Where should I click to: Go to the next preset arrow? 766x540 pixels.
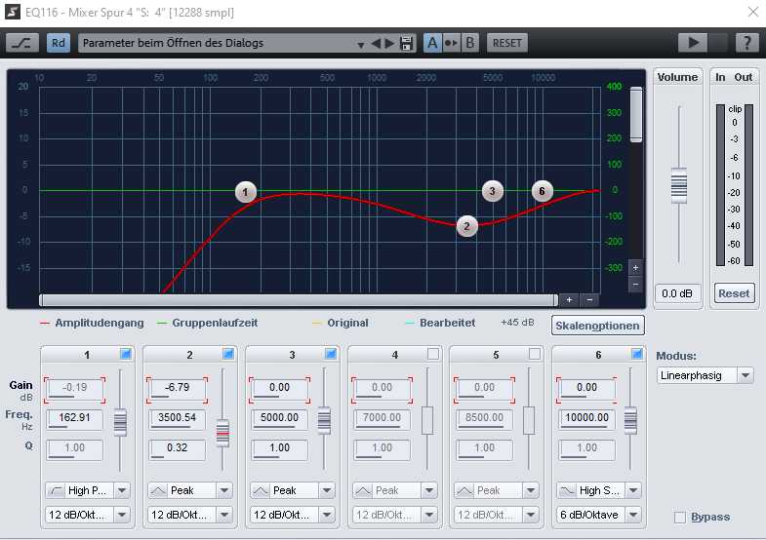tap(391, 43)
